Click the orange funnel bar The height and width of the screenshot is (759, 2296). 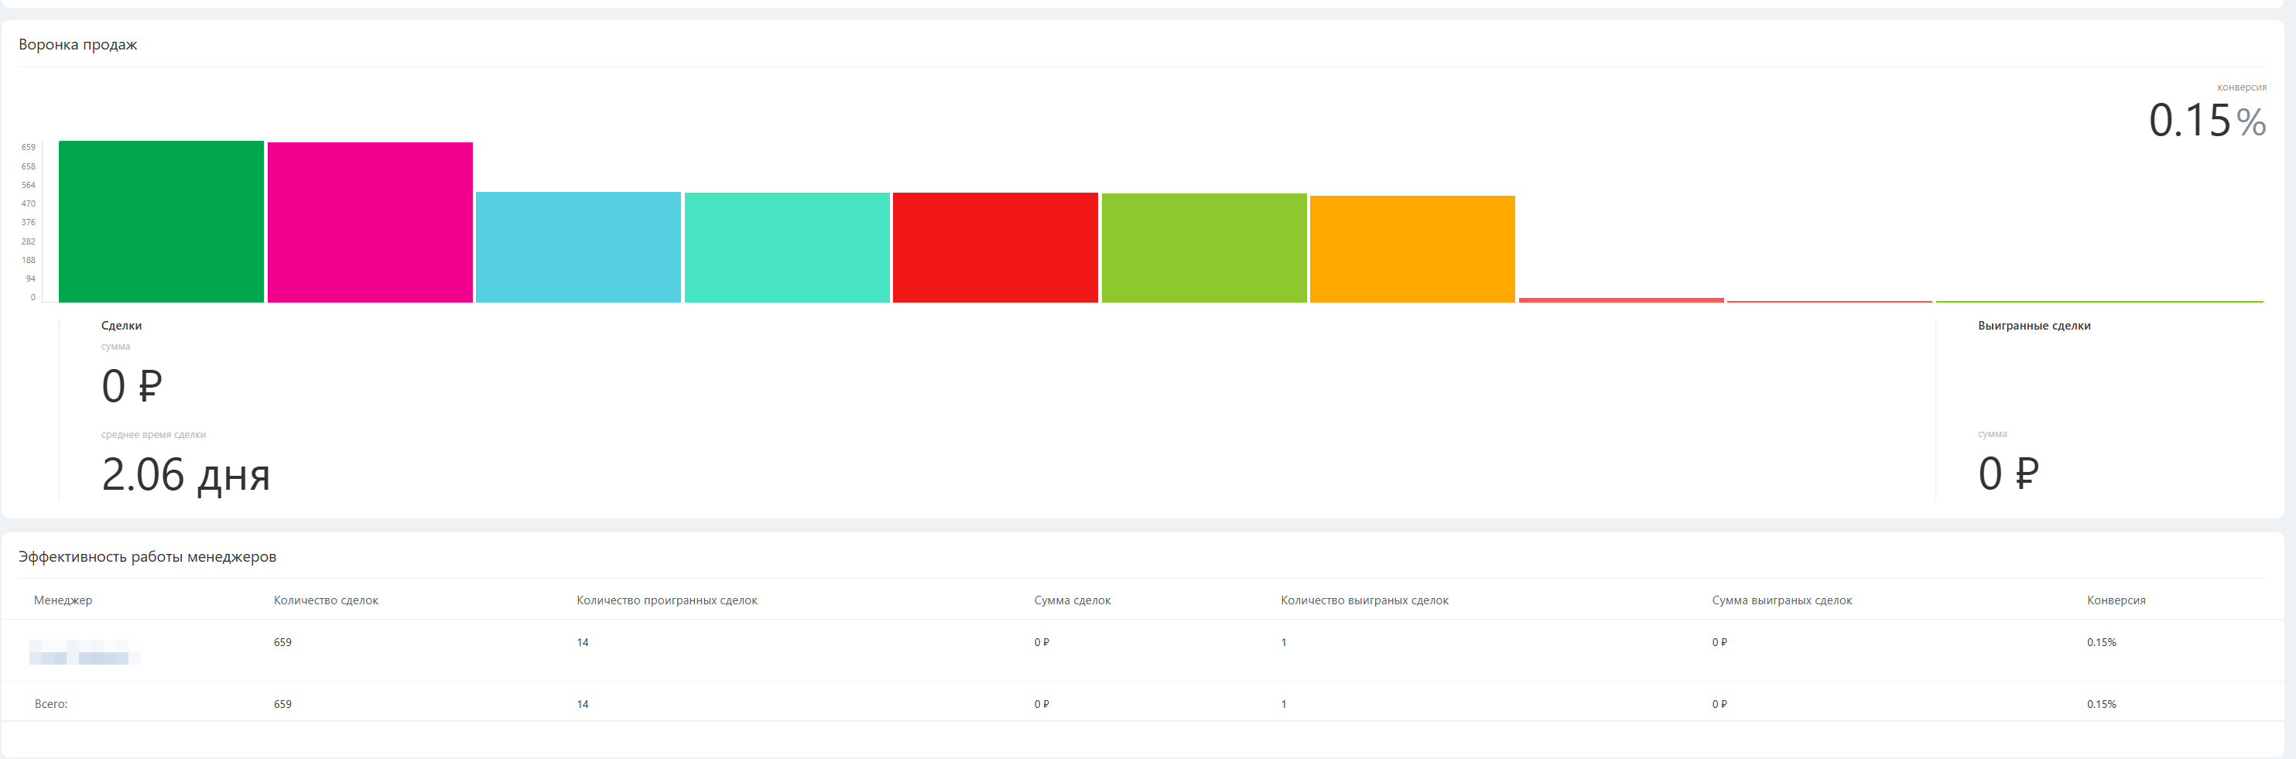[x=1413, y=248]
